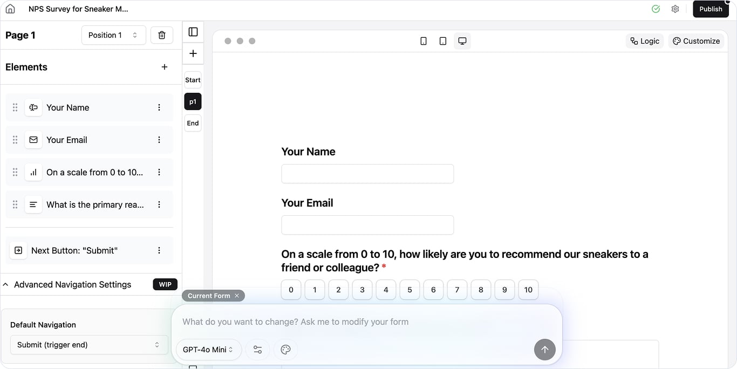Open the Default Navigation Submit dropdown

[88, 345]
